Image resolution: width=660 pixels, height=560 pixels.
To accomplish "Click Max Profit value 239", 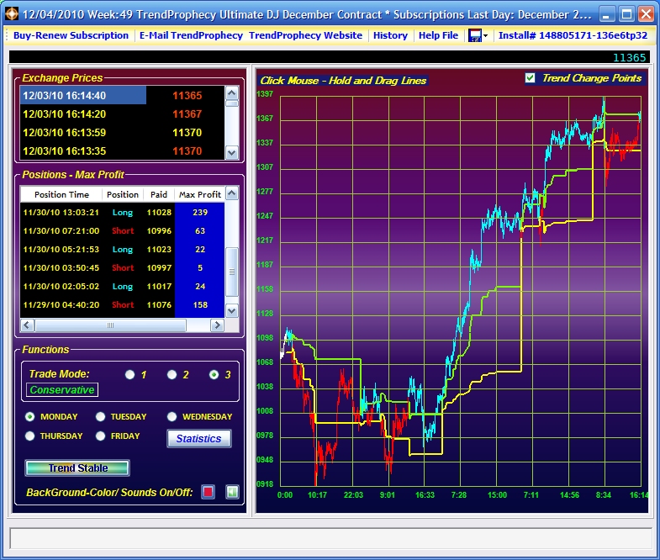I will [200, 212].
